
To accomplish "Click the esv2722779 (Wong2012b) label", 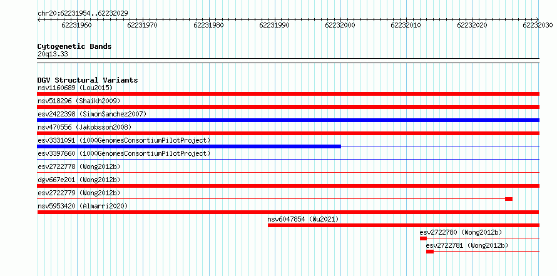I will pos(79,193).
